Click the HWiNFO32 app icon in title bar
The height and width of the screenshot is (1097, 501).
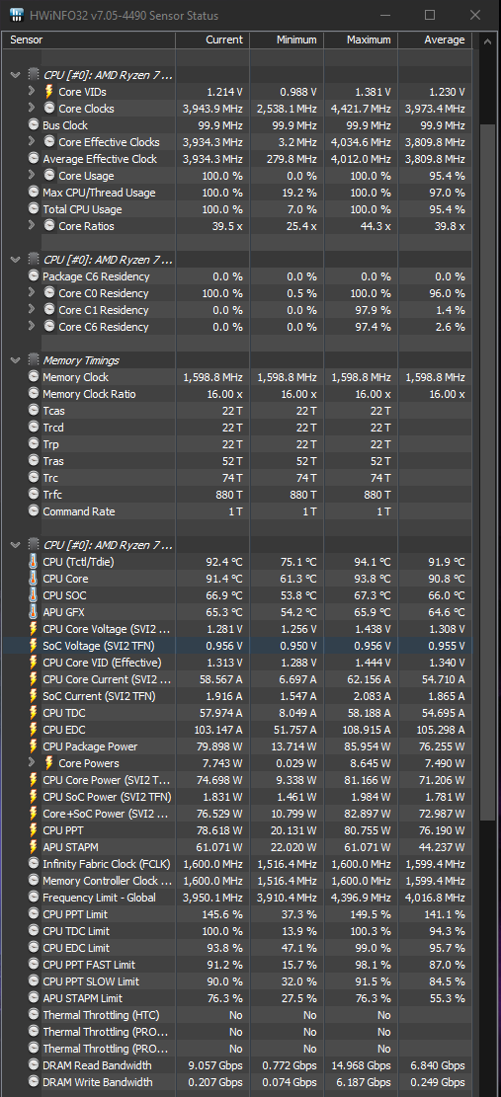tap(18, 16)
